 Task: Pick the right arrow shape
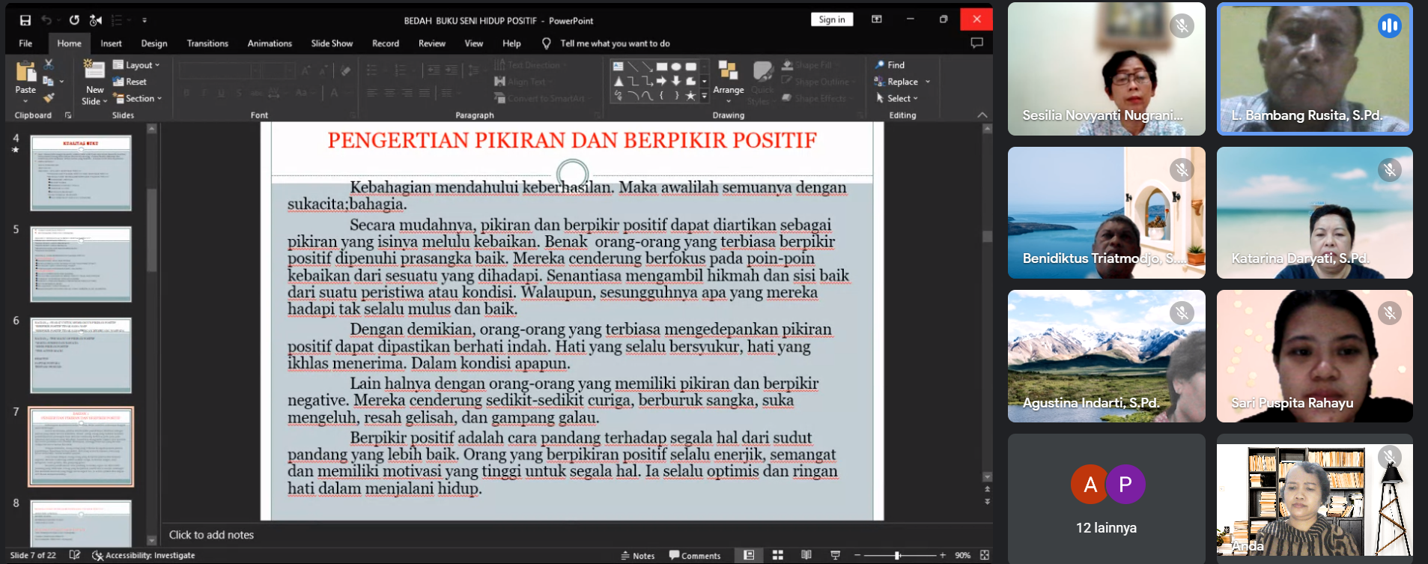pyautogui.click(x=661, y=81)
